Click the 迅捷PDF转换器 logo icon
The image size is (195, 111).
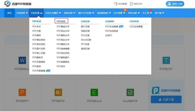pyautogui.click(x=7, y=4)
